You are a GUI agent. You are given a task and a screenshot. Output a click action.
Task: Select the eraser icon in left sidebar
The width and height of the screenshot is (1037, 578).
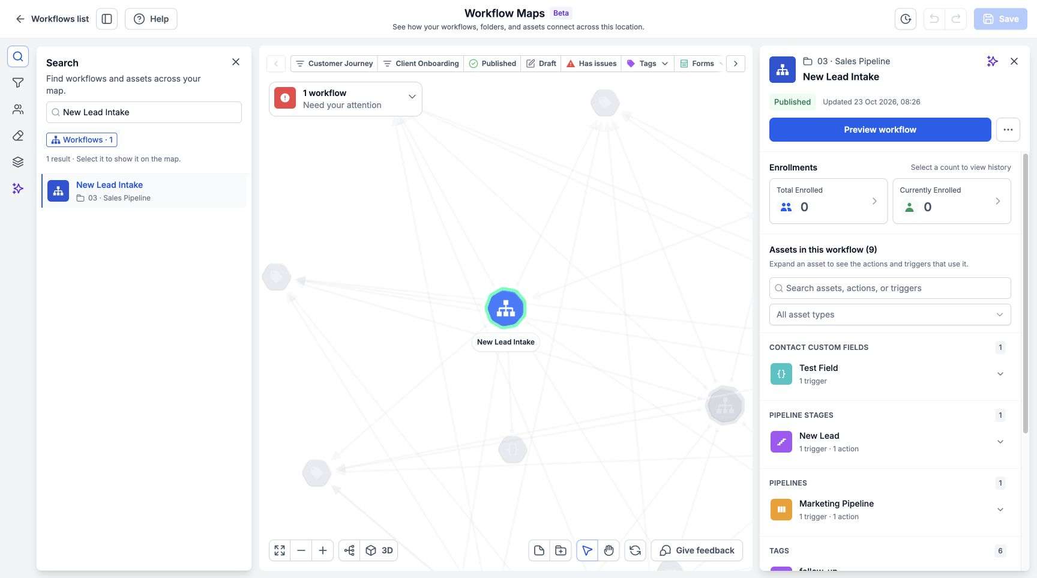18,136
